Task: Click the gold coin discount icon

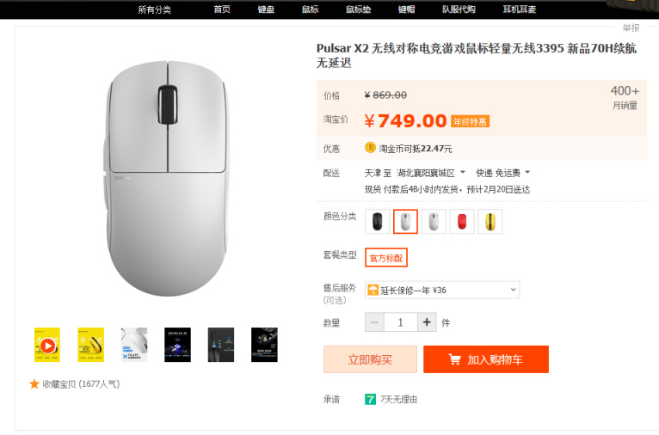Action: [x=371, y=148]
